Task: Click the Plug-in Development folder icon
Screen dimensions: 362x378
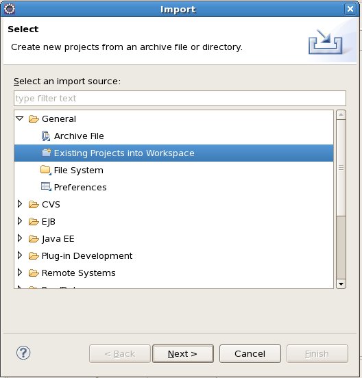Action: [34, 256]
